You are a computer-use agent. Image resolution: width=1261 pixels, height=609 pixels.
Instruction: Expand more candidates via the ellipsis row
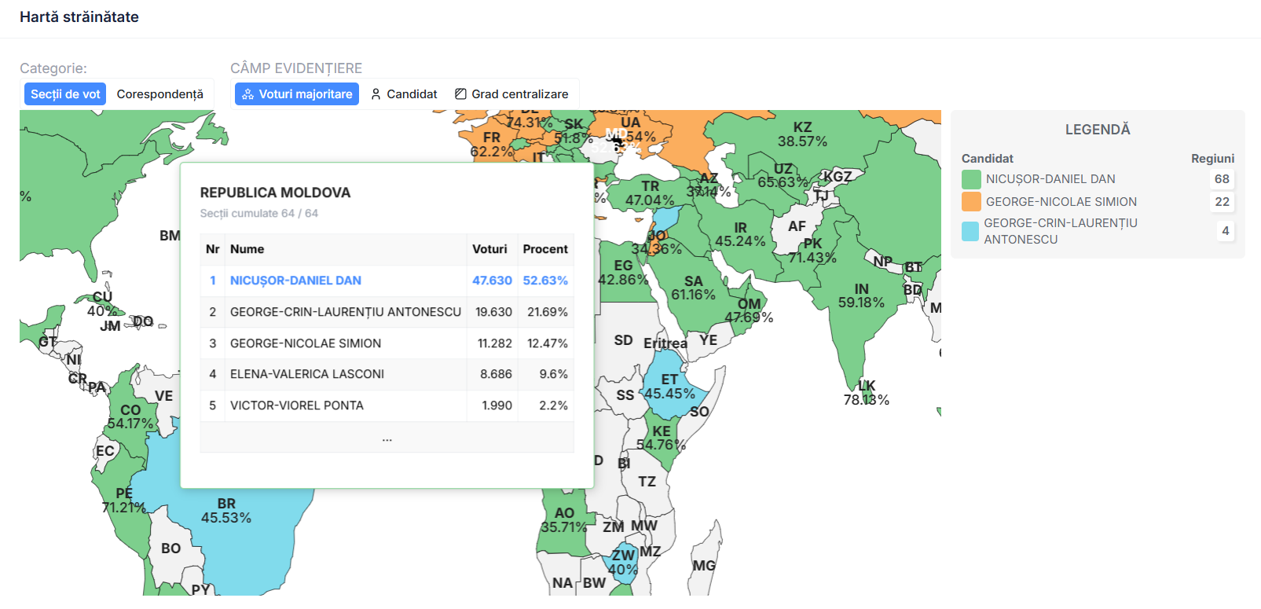387,438
